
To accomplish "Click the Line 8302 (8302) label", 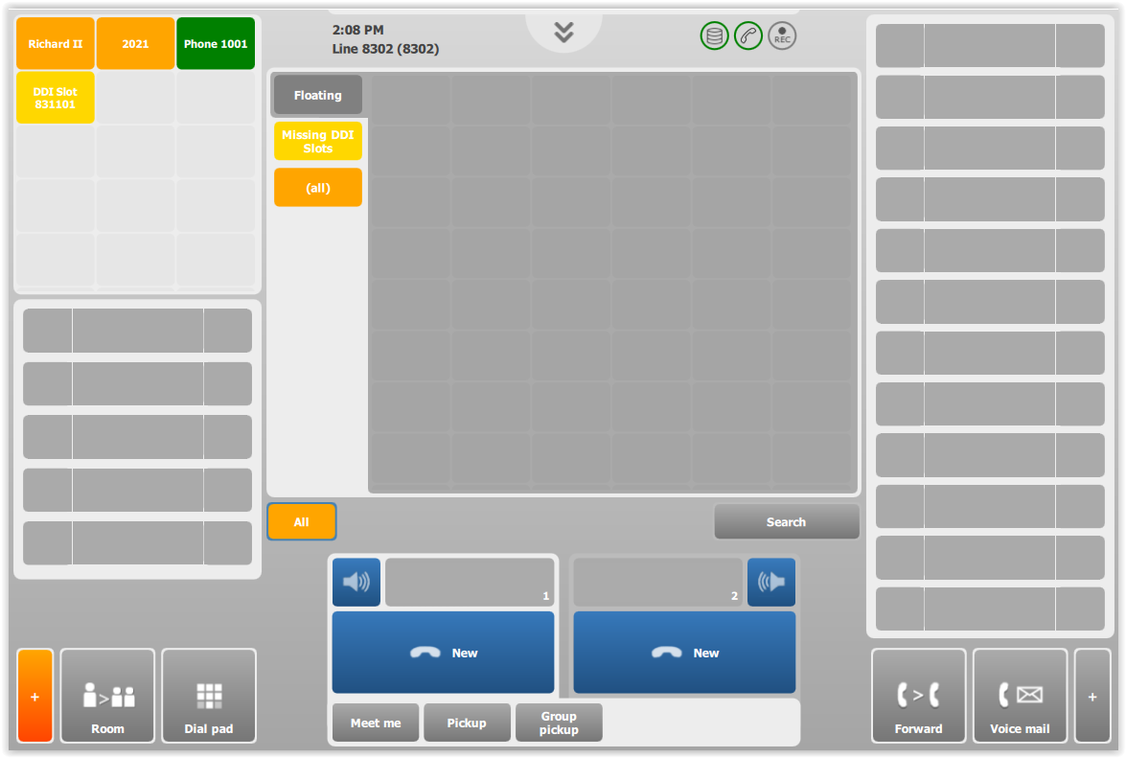I will 385,49.
